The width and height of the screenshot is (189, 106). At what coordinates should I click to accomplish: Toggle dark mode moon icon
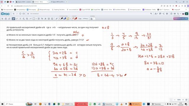pyautogui.click(x=178, y=14)
